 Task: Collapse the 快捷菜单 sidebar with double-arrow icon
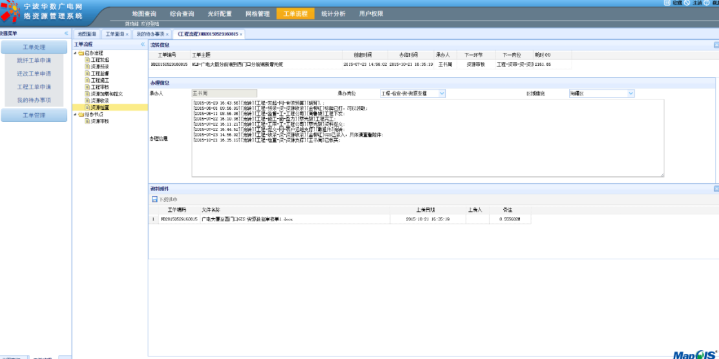tap(66, 33)
